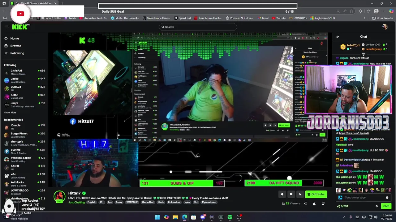396x222 pixels.
Task: Click the GamerDad tag
Action: point(148,202)
